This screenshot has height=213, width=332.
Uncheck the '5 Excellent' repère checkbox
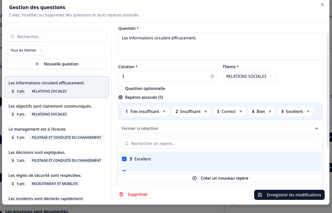coord(124,159)
